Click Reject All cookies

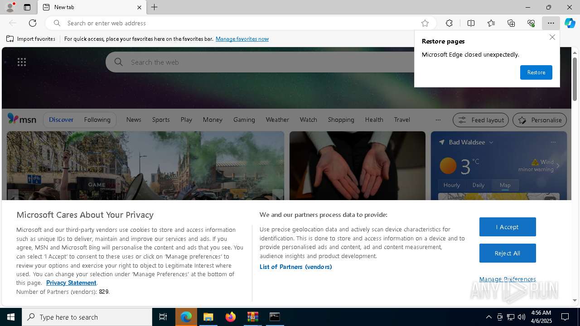coord(507,253)
